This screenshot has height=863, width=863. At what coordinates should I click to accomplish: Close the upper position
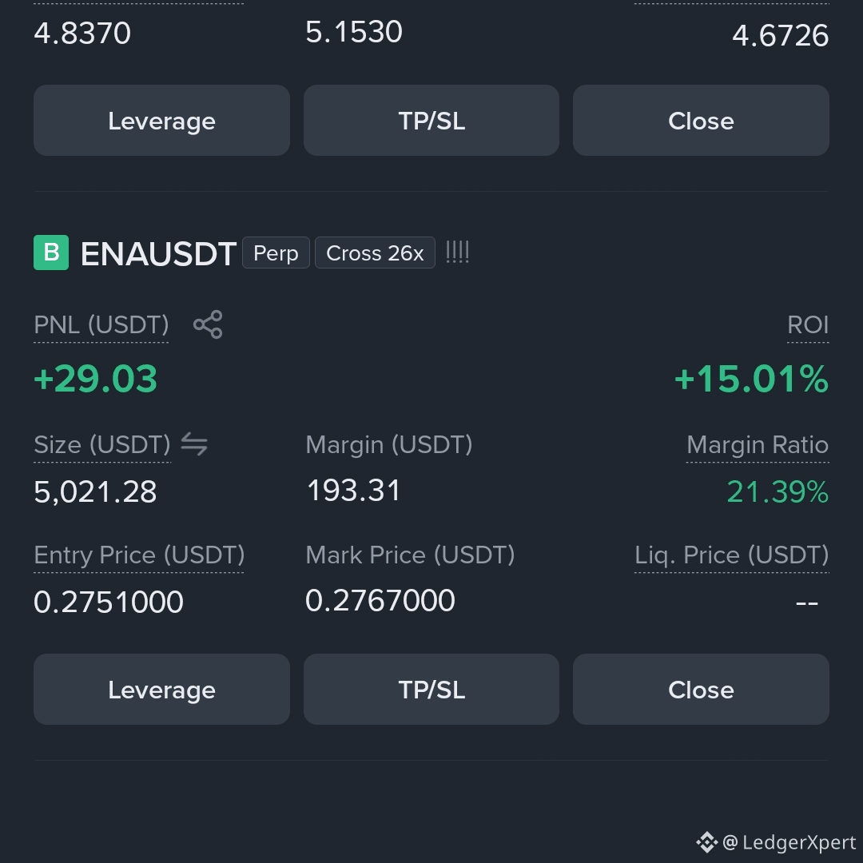click(x=702, y=120)
